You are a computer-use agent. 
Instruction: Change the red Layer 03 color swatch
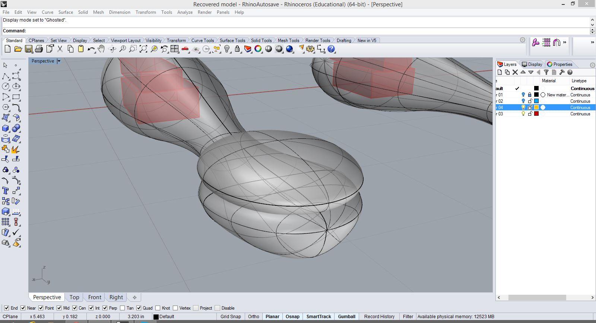click(536, 114)
